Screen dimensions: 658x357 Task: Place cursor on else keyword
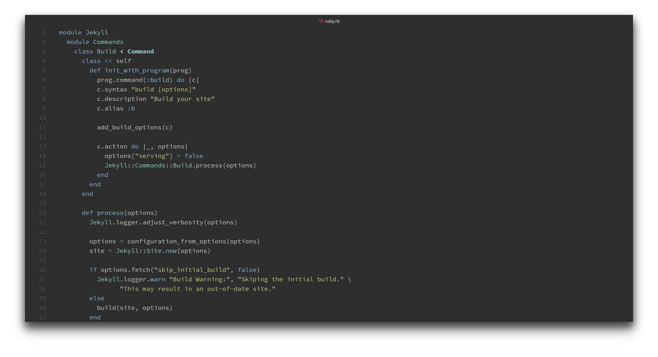[97, 298]
